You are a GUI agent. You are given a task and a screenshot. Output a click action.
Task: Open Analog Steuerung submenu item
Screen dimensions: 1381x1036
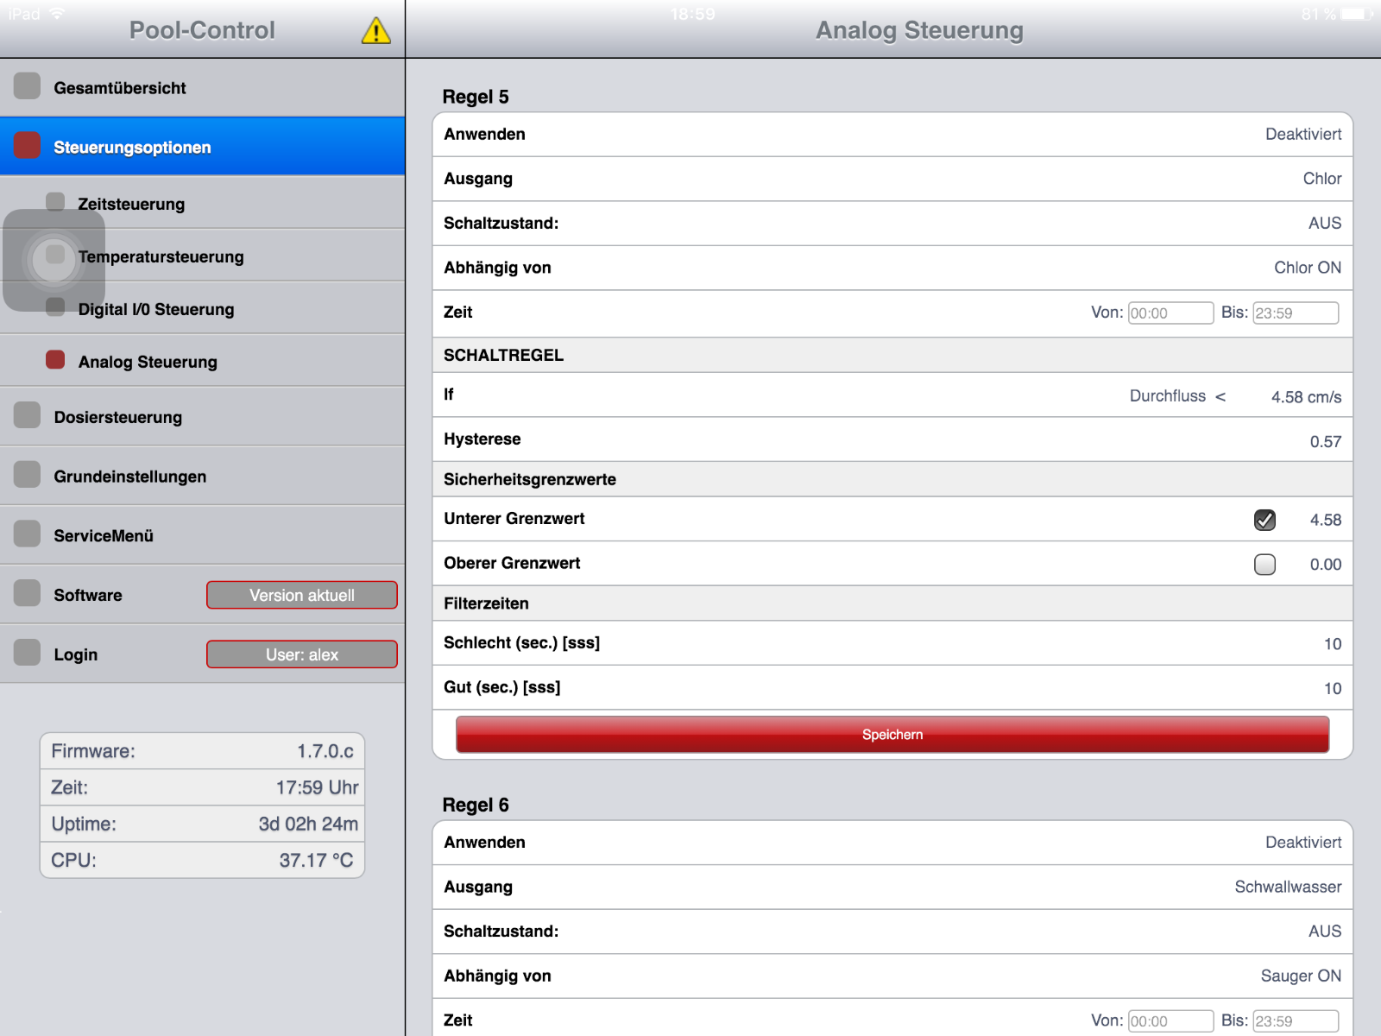[x=202, y=361]
